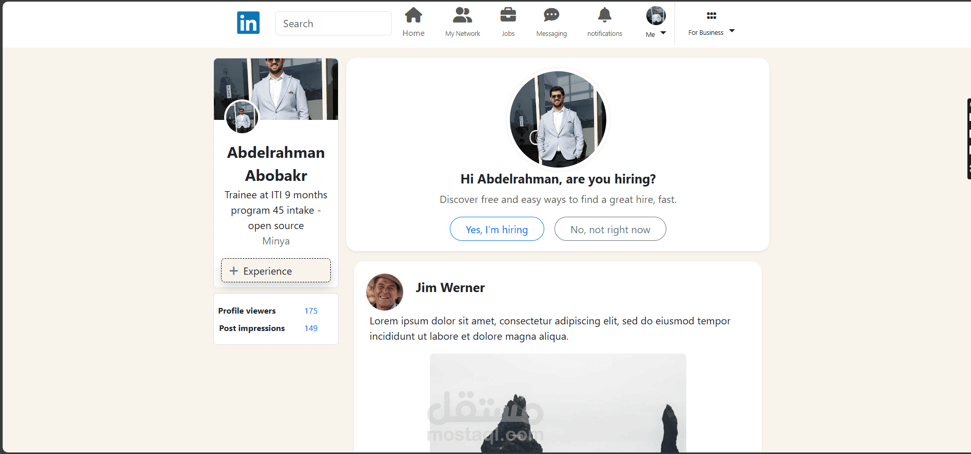Screen dimensions: 971x454
Task: Open the Home icon in navbar
Action: (413, 15)
